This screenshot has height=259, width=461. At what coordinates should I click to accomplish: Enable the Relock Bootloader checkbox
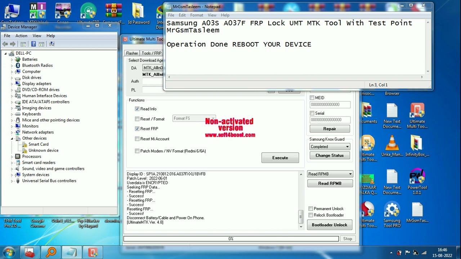tap(311, 215)
